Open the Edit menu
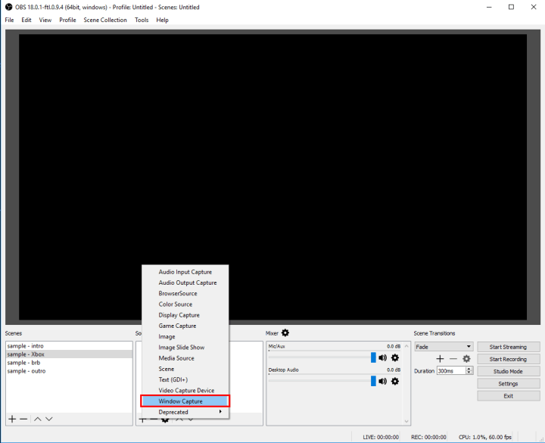This screenshot has width=545, height=443. [26, 20]
